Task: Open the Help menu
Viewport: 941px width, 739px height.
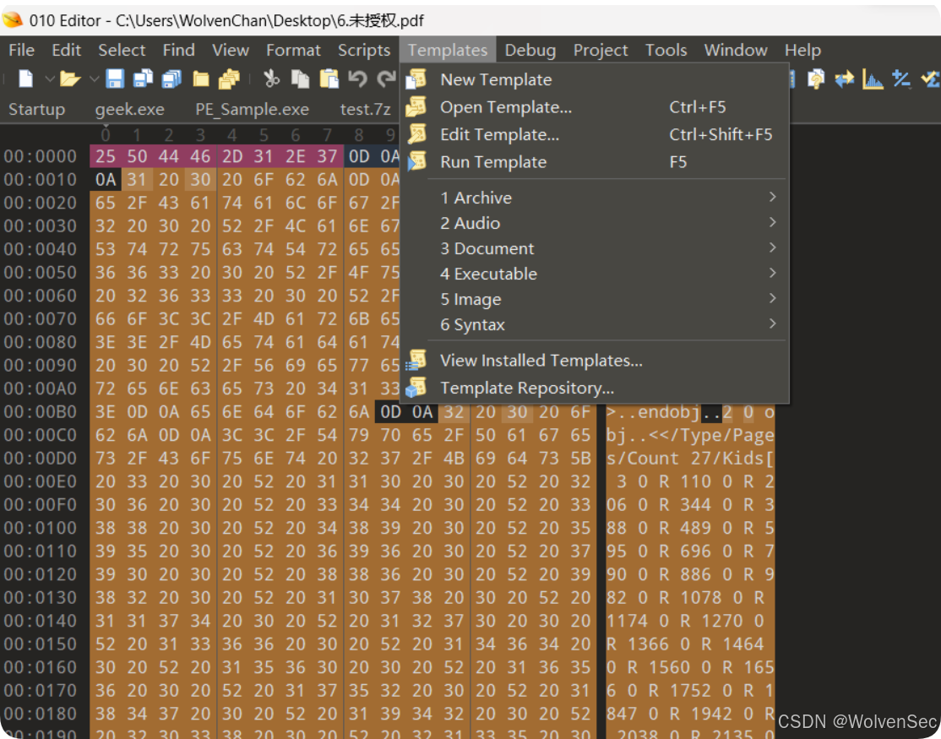Action: pyautogui.click(x=802, y=50)
